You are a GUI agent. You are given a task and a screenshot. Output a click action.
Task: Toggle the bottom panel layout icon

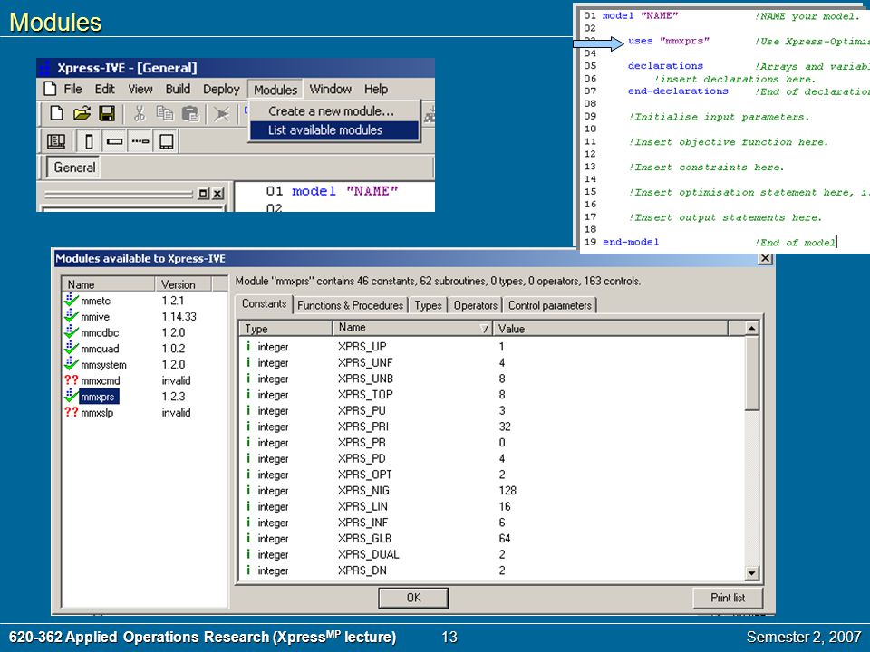pos(167,141)
